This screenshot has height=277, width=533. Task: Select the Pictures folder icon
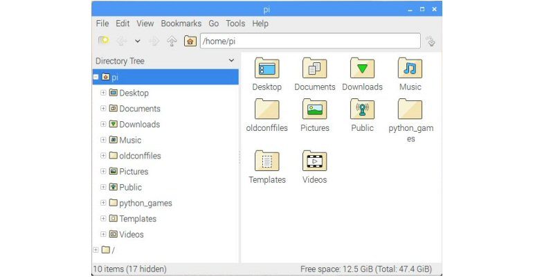(x=314, y=109)
